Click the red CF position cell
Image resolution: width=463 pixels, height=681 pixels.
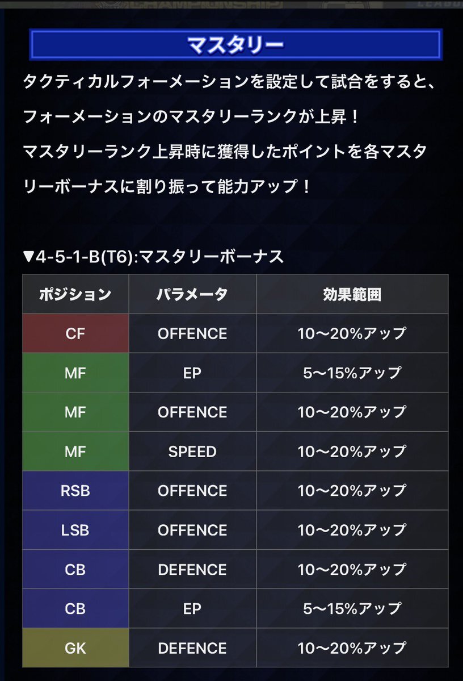click(x=75, y=333)
